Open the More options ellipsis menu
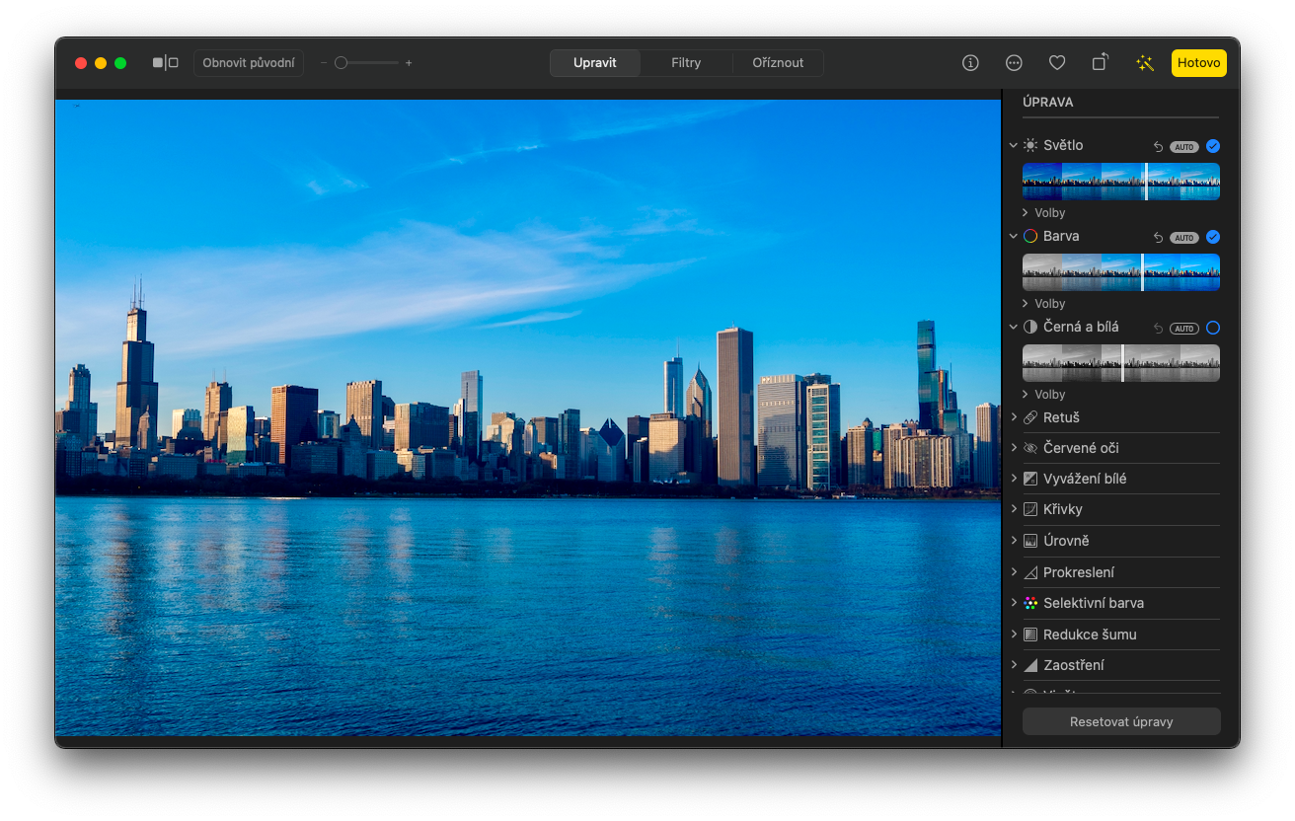Screen dimensions: 1295x821 coord(1014,63)
